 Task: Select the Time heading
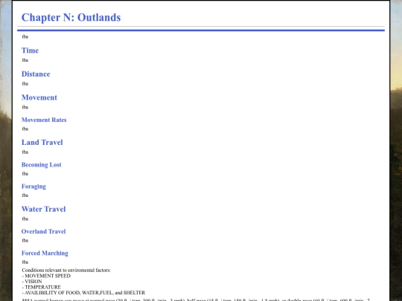[30, 51]
